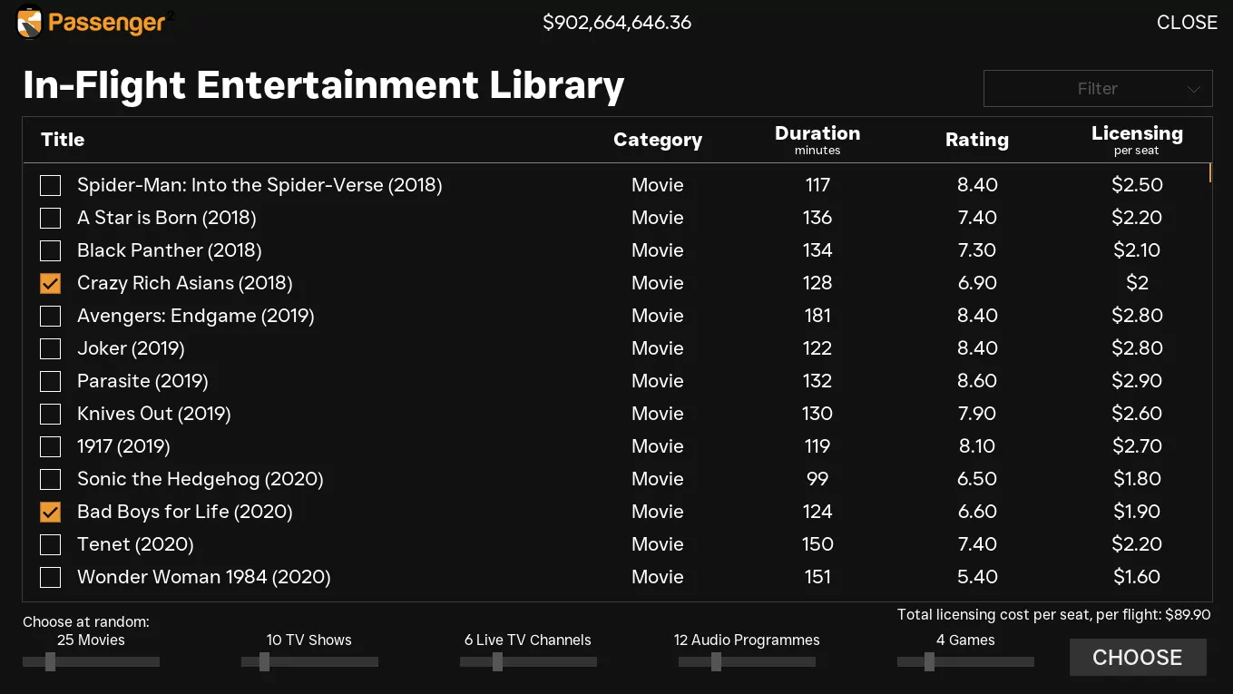Click the Passenger logo icon

30,22
